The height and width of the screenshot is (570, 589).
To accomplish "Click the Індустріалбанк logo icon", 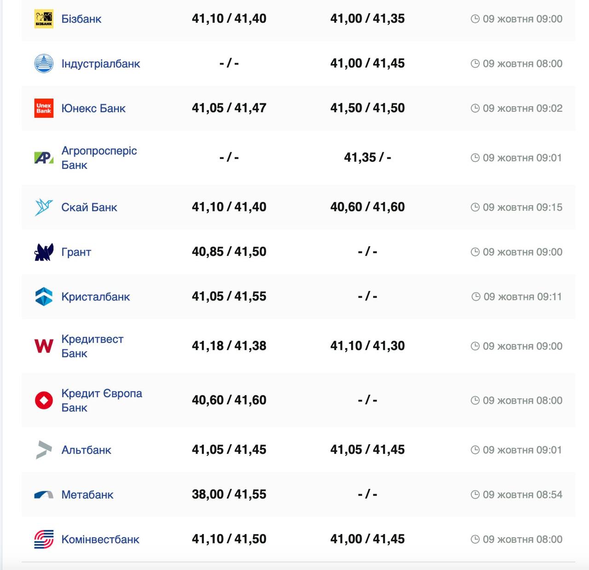I will click(x=44, y=64).
